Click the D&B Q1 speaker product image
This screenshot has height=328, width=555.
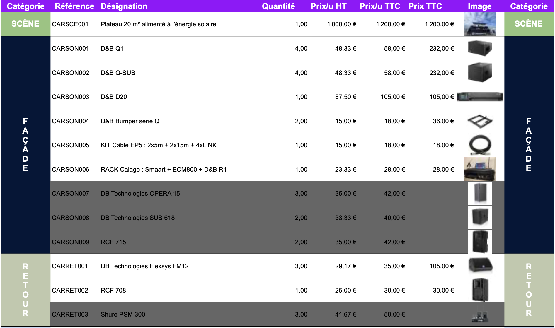coord(480,48)
